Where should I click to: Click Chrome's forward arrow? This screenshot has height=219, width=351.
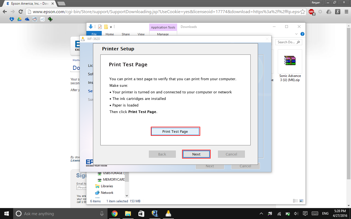tap(13, 12)
